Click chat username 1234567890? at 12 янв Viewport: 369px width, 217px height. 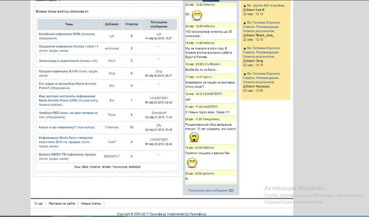point(213,94)
